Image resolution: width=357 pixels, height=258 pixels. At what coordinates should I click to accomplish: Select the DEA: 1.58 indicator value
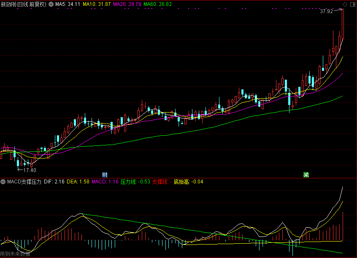point(78,182)
